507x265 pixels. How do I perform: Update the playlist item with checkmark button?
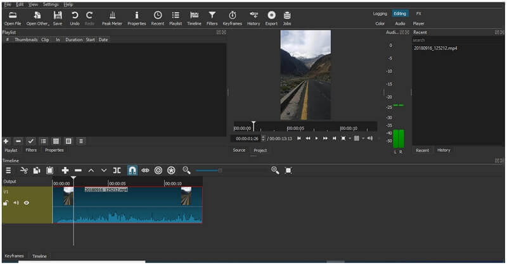tap(30, 141)
